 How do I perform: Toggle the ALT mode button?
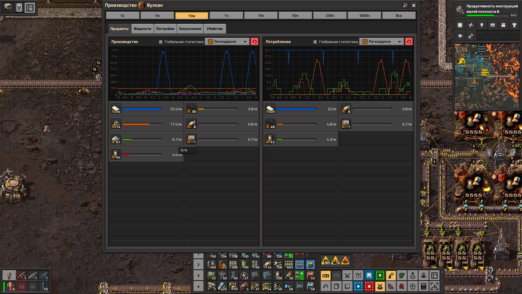pos(325,275)
